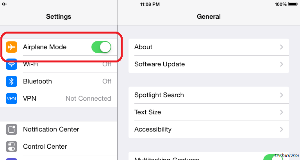Click the blue VPN icon
This screenshot has height=160, width=300.
[x=11, y=98]
